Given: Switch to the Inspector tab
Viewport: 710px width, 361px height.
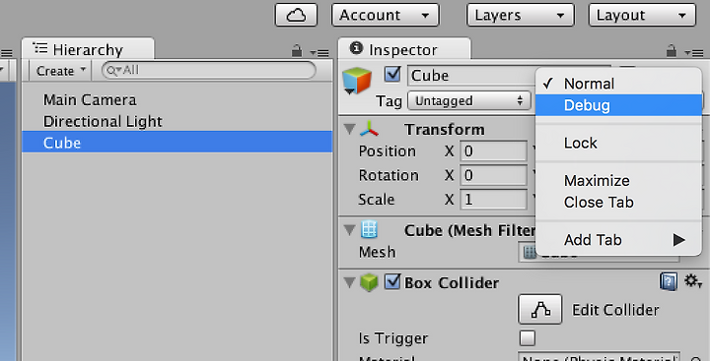Looking at the screenshot, I should pos(404,49).
